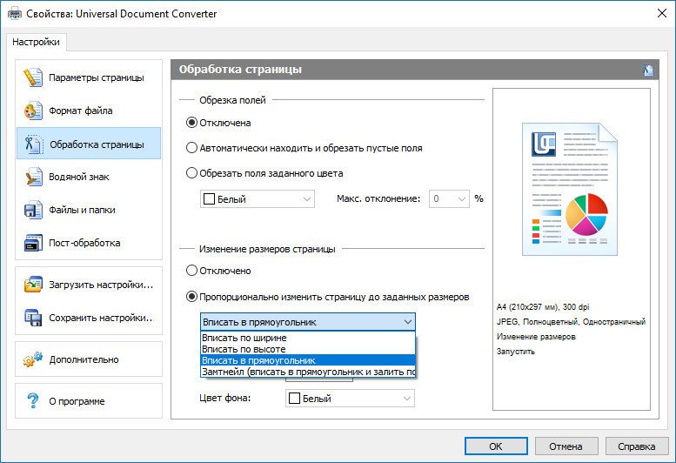Click the Отмена button
The image size is (676, 463).
click(x=566, y=446)
